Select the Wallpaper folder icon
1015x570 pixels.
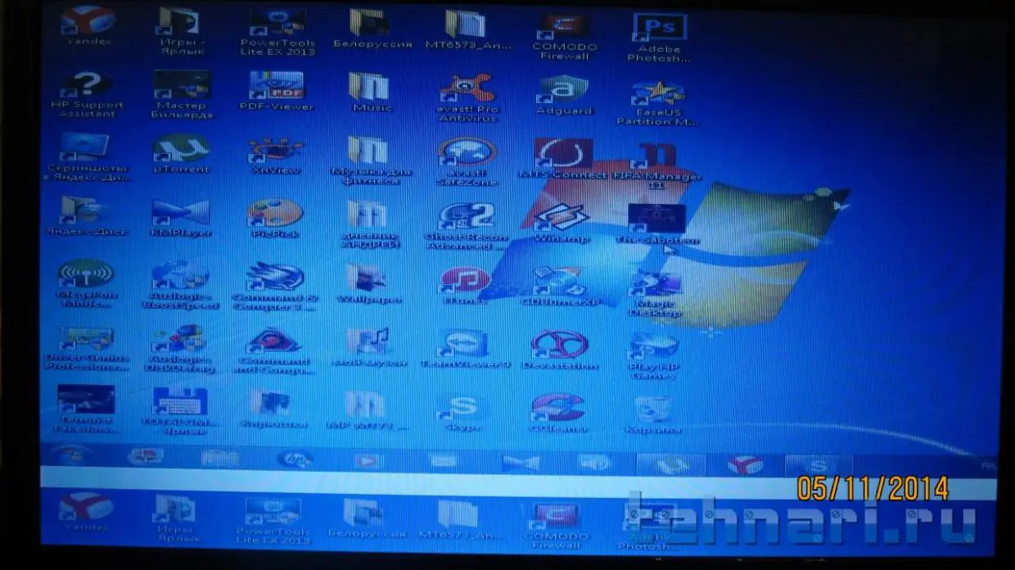(371, 283)
